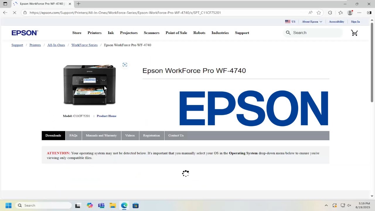This screenshot has width=375, height=211.
Task: Click the site information lock icon in address bar
Action: (25, 13)
